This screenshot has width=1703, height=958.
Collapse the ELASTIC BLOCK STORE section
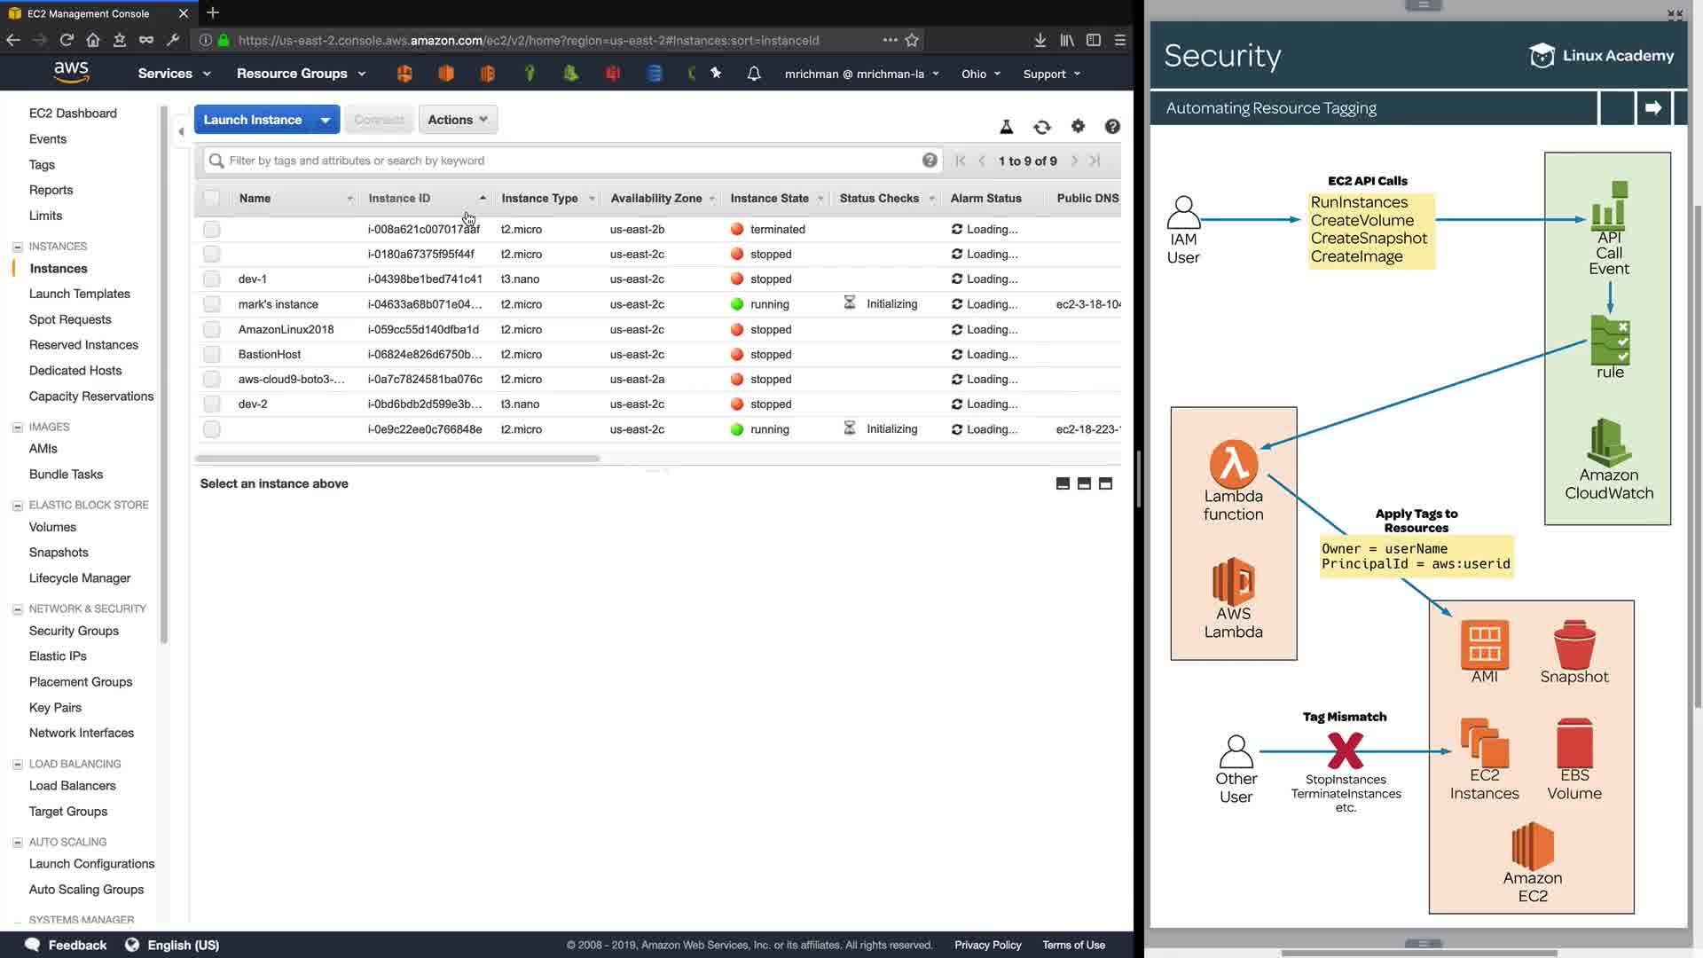click(17, 506)
